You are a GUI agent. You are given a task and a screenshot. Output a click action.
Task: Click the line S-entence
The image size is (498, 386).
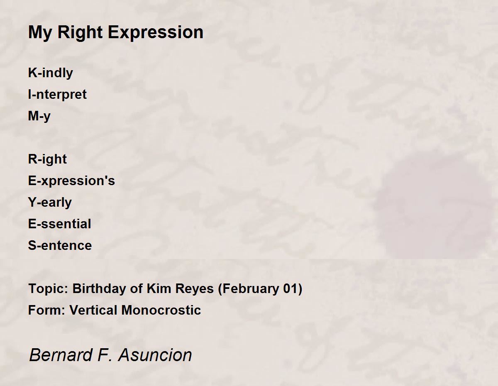(x=60, y=245)
